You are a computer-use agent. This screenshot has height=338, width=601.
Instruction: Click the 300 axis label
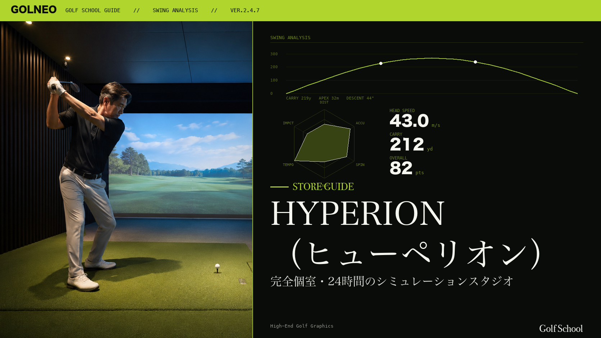click(274, 54)
